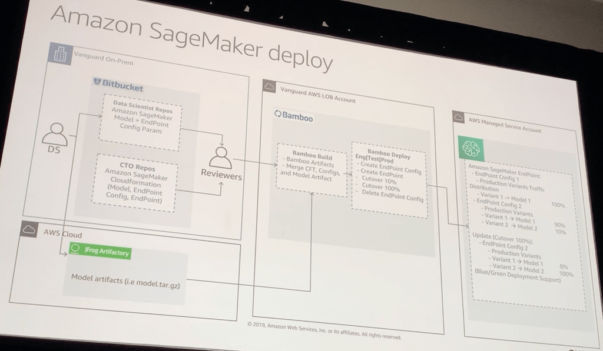
Task: Click the '0%' traffic value
Action: coord(564,266)
